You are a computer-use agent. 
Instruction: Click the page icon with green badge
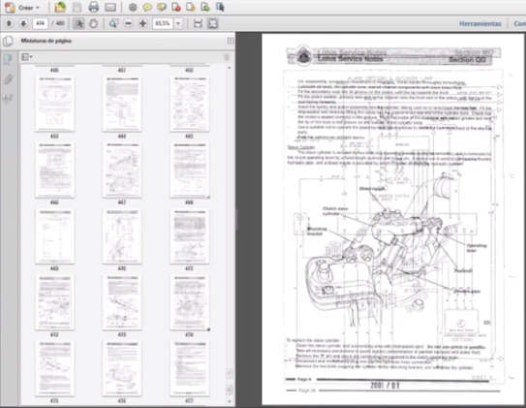click(x=205, y=7)
